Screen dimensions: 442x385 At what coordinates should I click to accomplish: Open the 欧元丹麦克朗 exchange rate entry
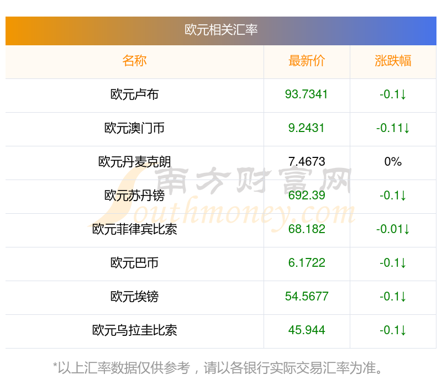point(134,162)
